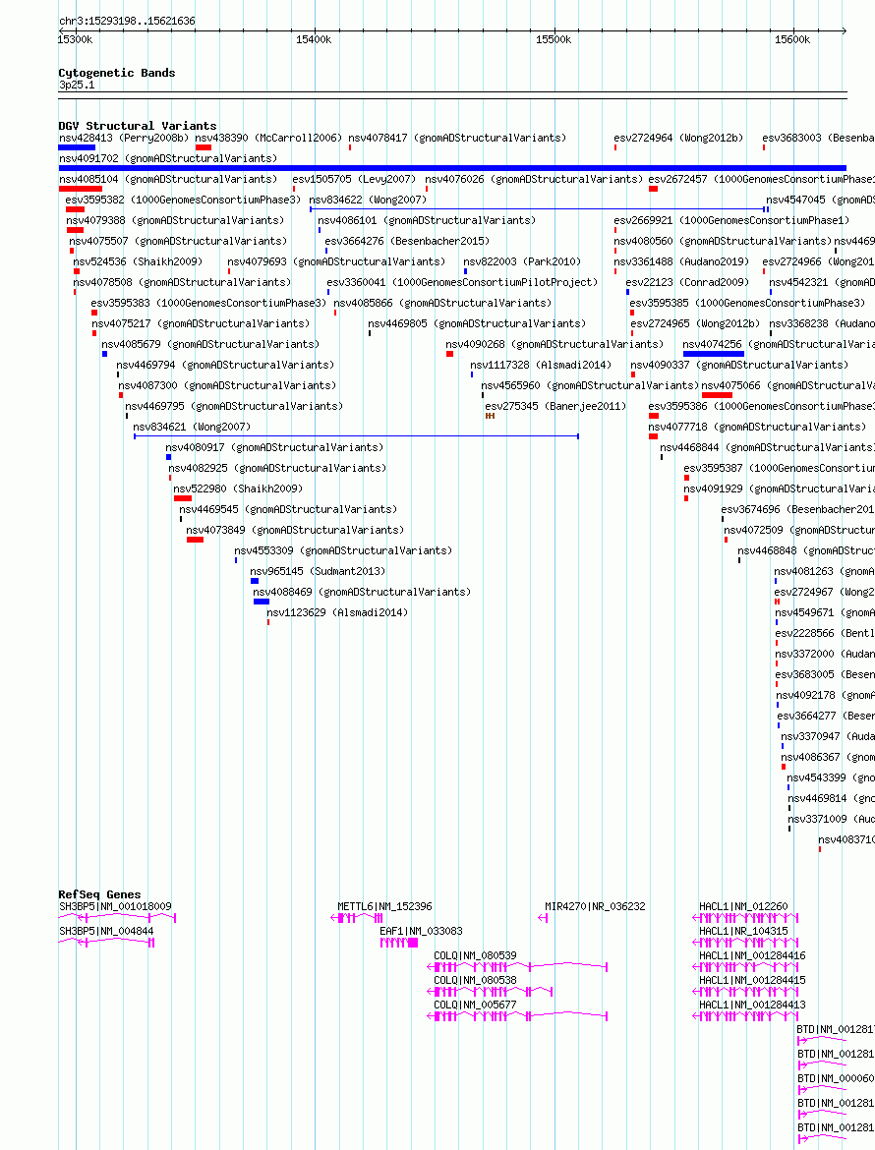This screenshot has height=1150, width=875.
Task: Select esv2669921 1000Genomes Phase1 label
Action: pyautogui.click(x=732, y=221)
